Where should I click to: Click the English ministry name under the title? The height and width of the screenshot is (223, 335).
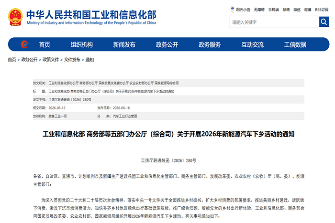(91, 23)
